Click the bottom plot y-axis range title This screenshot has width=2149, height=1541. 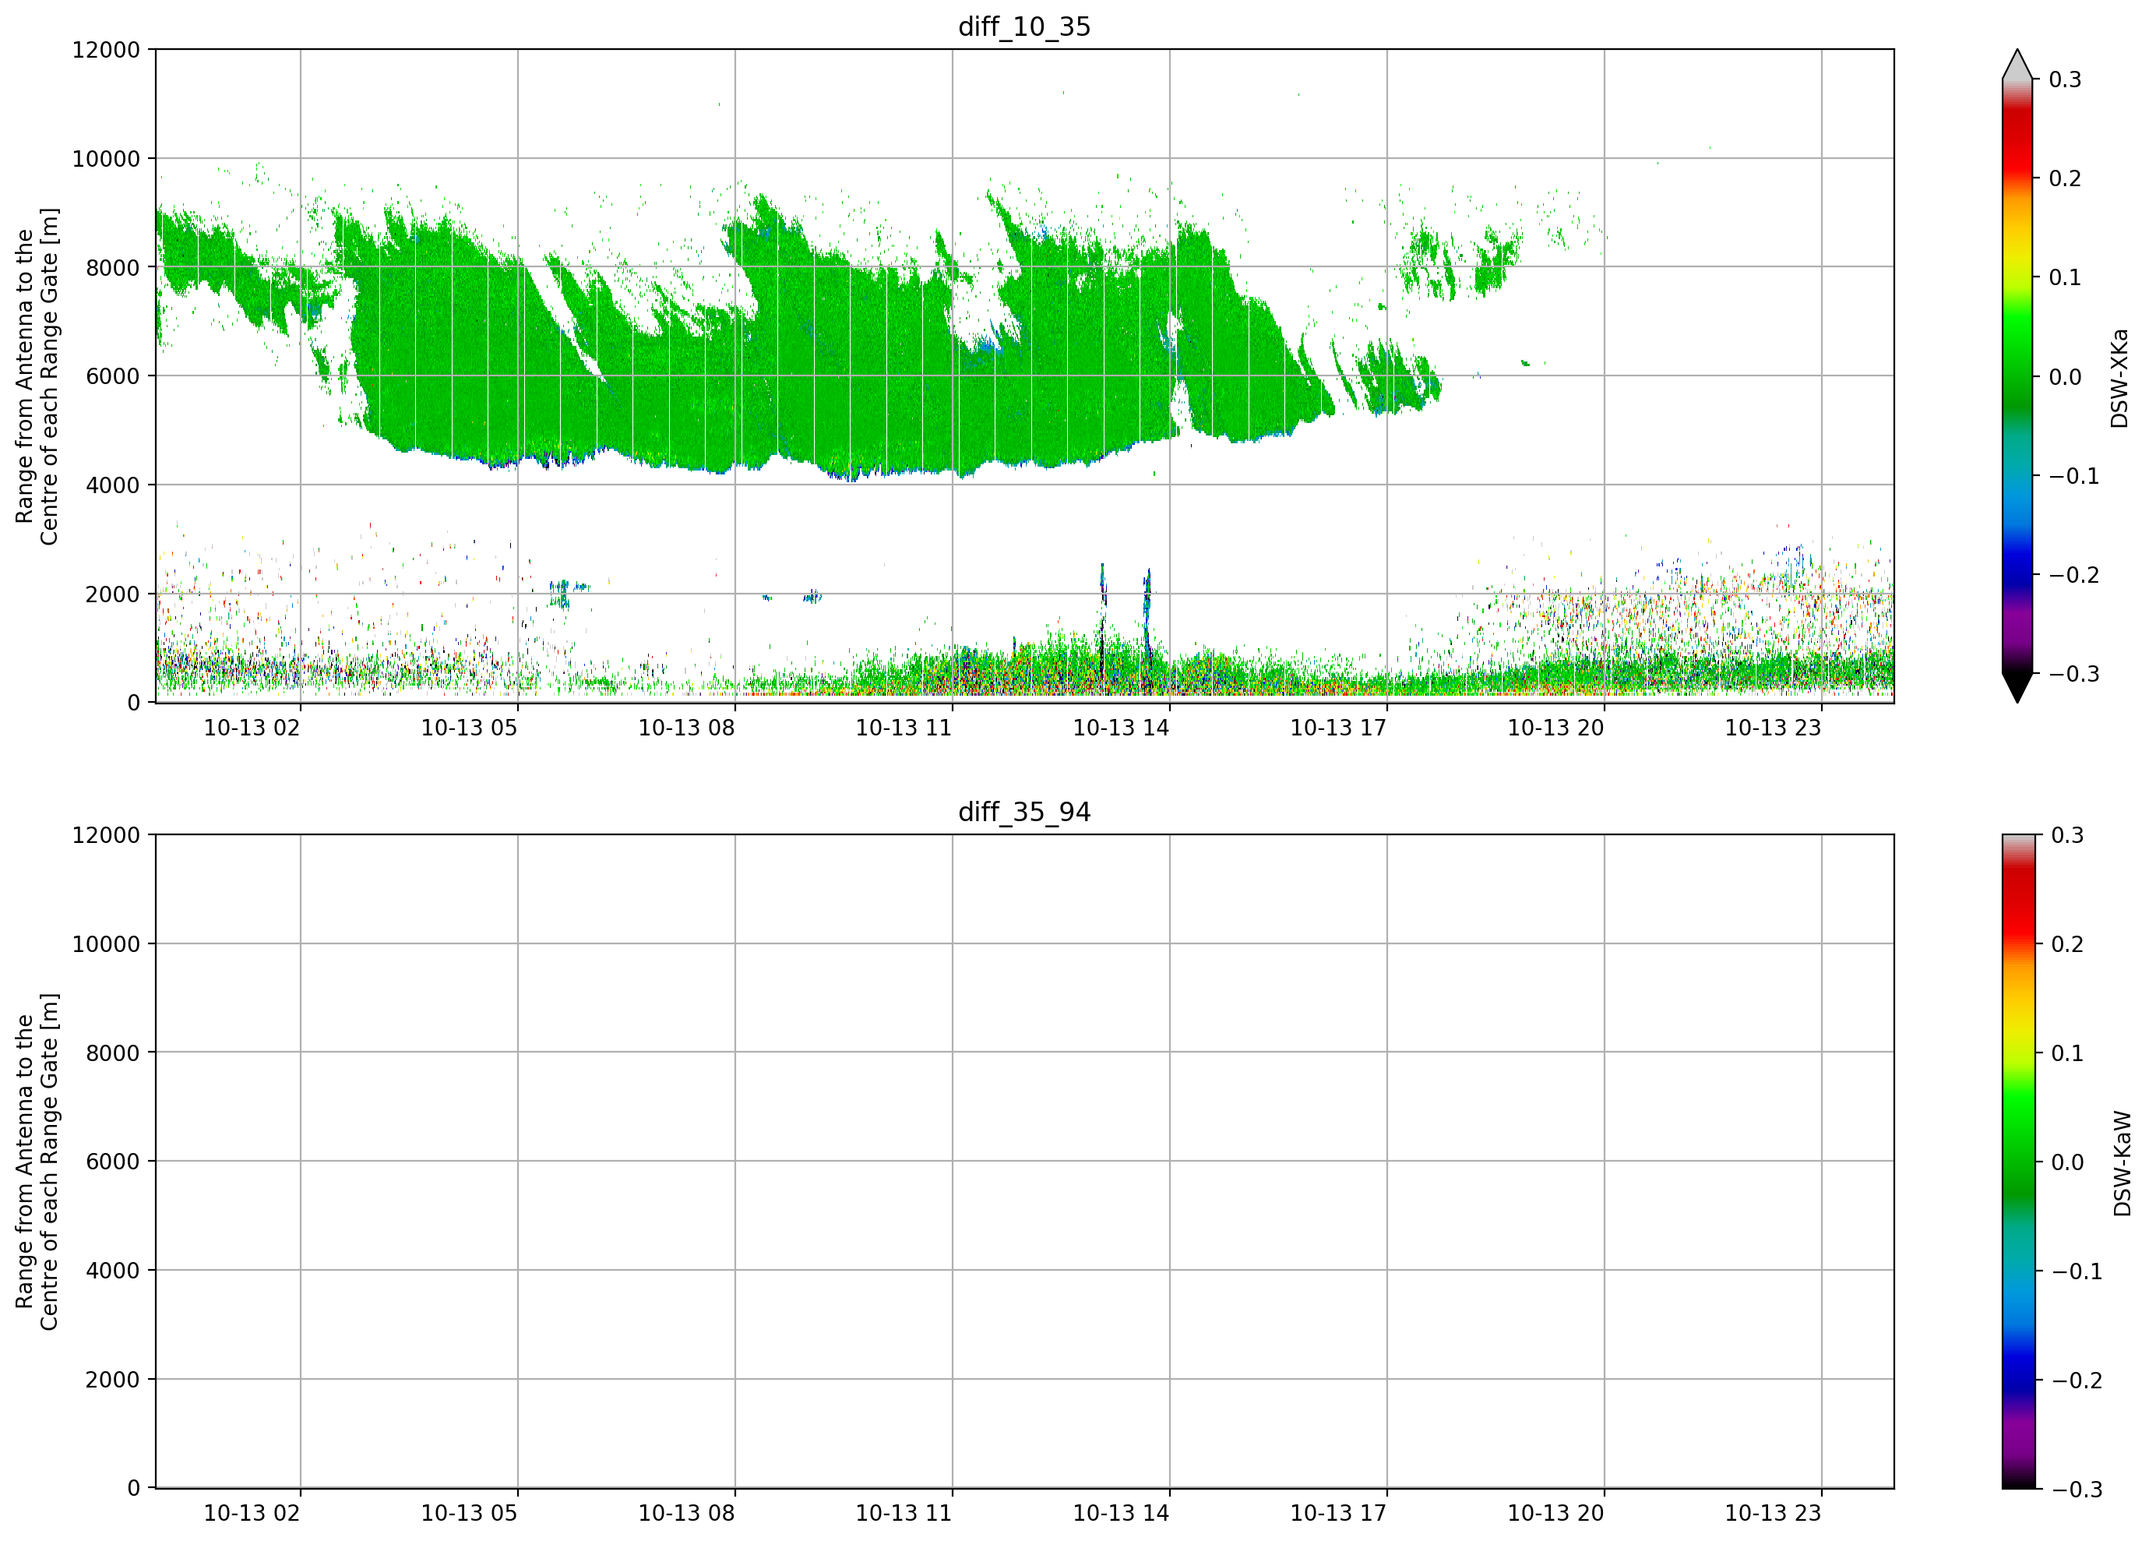tap(37, 1162)
